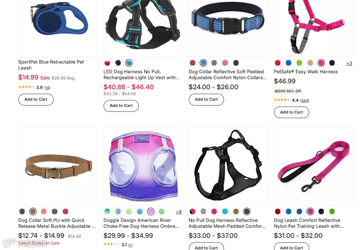The width and height of the screenshot is (360, 250).
Task: Open brown PU dog collar product image
Action: tap(57, 166)
